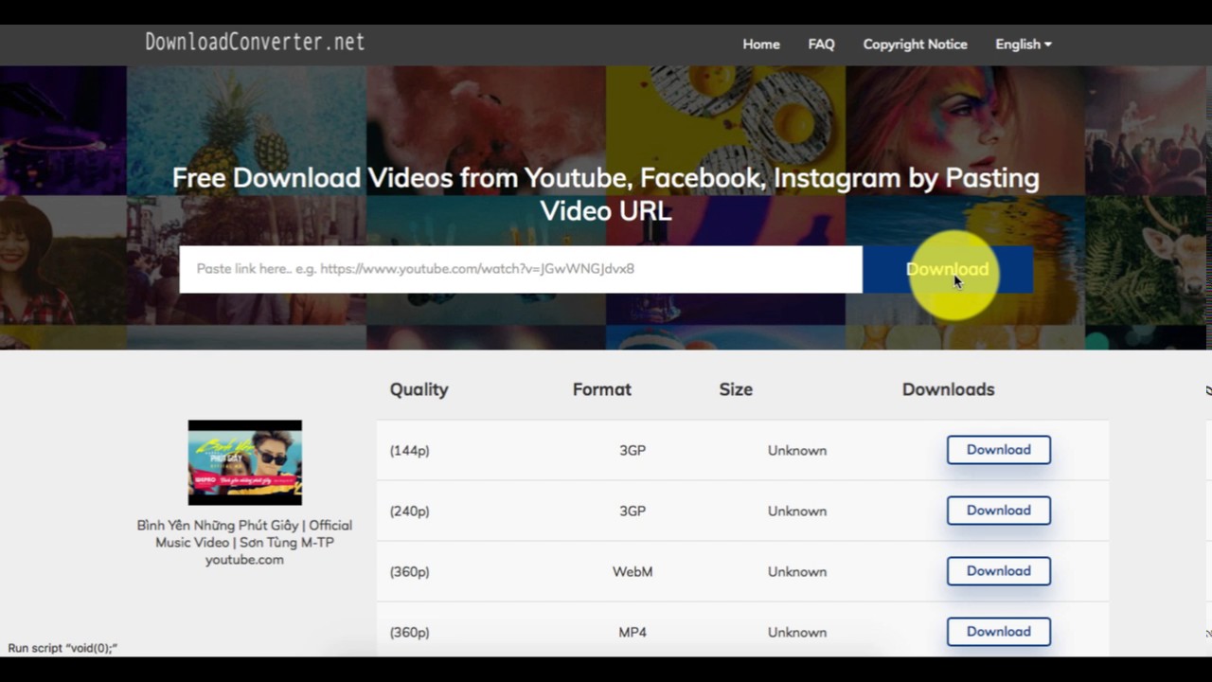
Task: Click the Paste link here input field
Action: pos(521,269)
